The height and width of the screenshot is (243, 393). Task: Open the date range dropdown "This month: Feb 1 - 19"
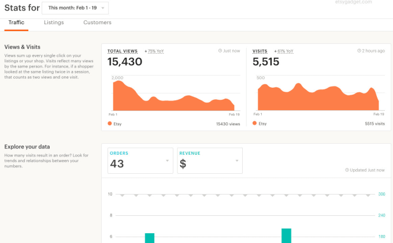click(75, 8)
